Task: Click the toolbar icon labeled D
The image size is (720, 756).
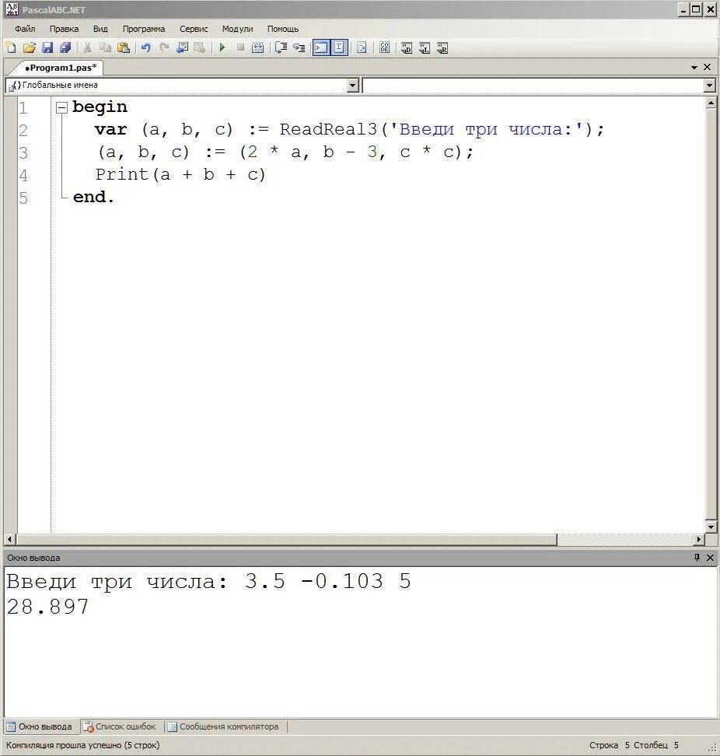Action: tap(407, 47)
